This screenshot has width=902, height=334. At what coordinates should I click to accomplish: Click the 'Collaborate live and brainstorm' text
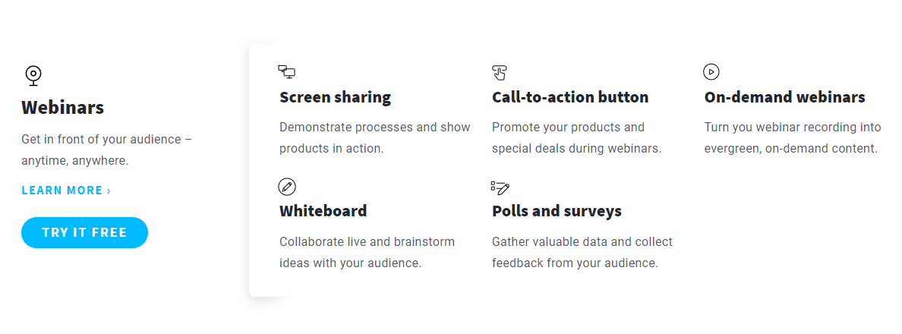click(367, 252)
